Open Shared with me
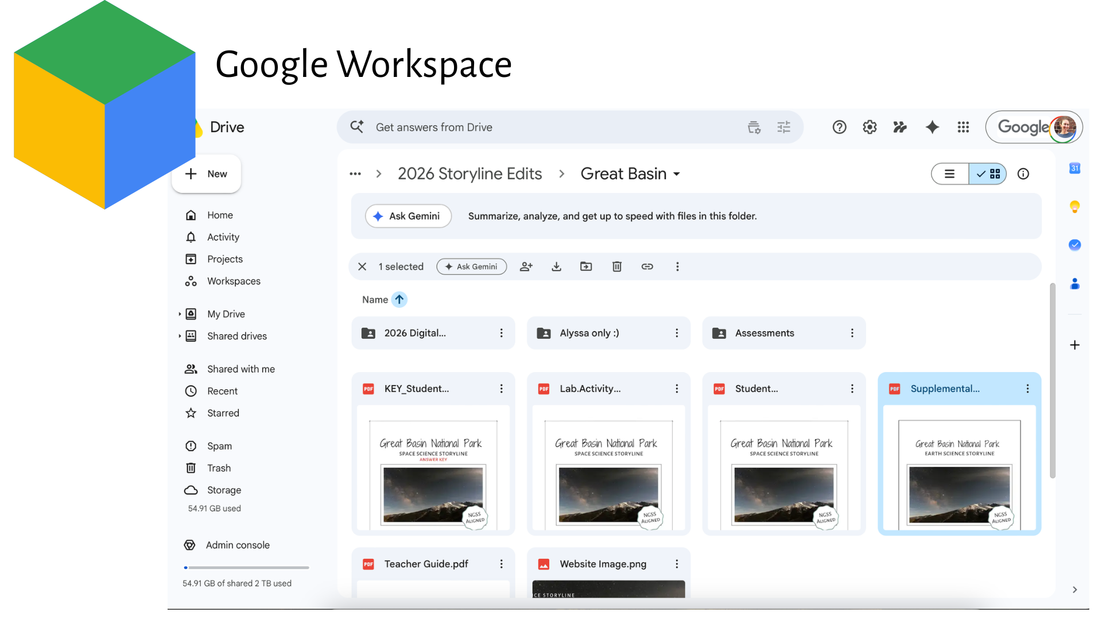Viewport: 1102px width, 620px height. (240, 369)
